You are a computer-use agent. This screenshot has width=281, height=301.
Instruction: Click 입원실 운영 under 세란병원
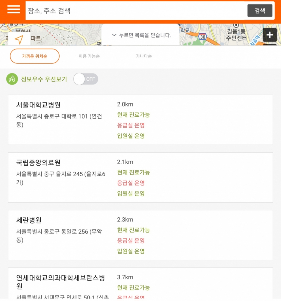pyautogui.click(x=131, y=251)
